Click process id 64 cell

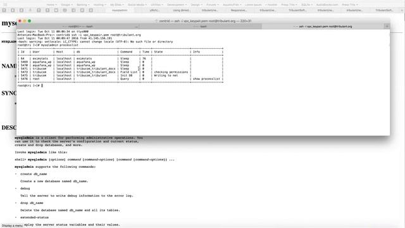point(23,58)
